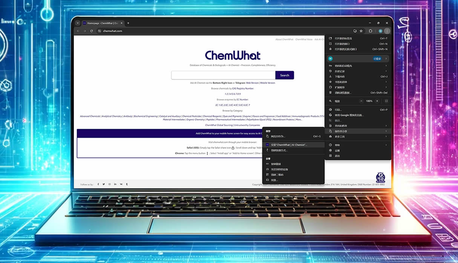The height and width of the screenshot is (263, 458).
Task: Click the copy link chain icon item
Action: pos(293,164)
